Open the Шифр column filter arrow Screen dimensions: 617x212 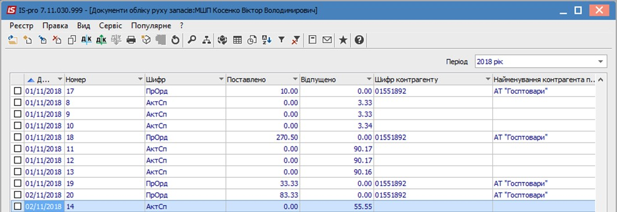(221, 79)
